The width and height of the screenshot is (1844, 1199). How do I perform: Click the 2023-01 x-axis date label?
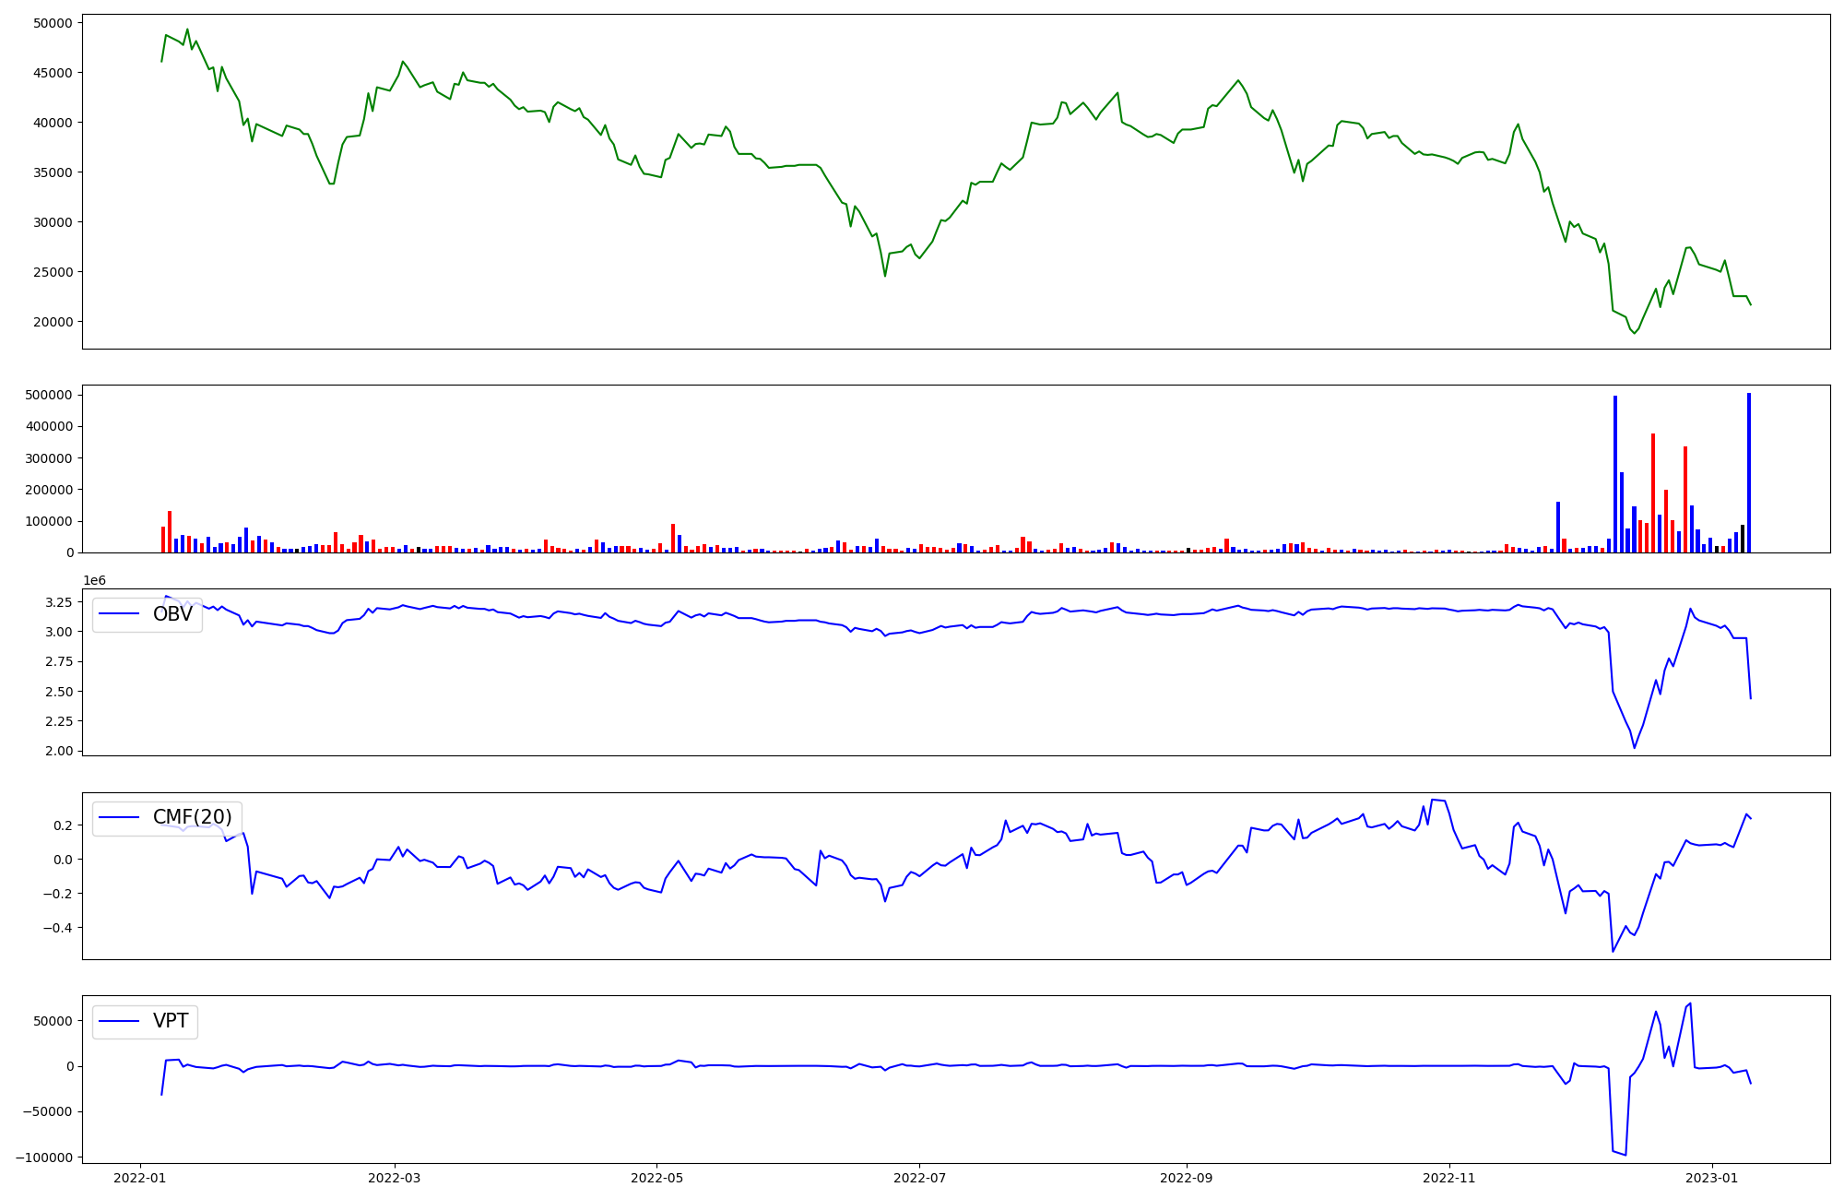(1712, 1178)
